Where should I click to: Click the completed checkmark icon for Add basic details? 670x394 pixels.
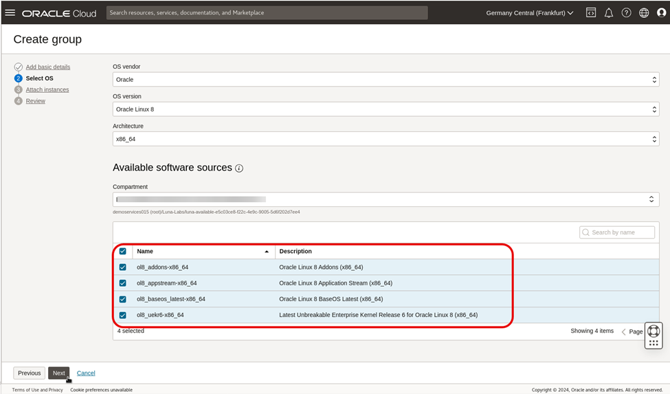[x=19, y=67]
